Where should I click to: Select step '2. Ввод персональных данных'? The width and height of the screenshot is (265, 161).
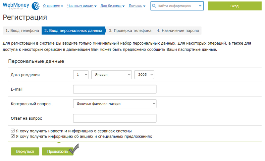click(x=73, y=30)
